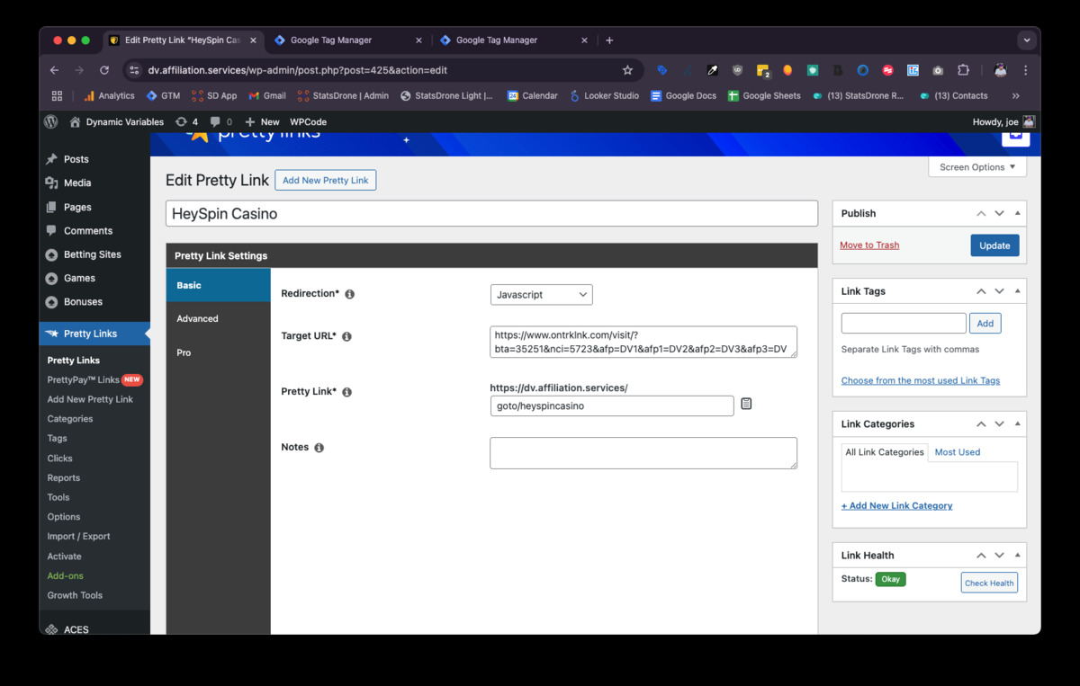The image size is (1080, 686).
Task: Click Add New Pretty Link button
Action: tap(326, 180)
